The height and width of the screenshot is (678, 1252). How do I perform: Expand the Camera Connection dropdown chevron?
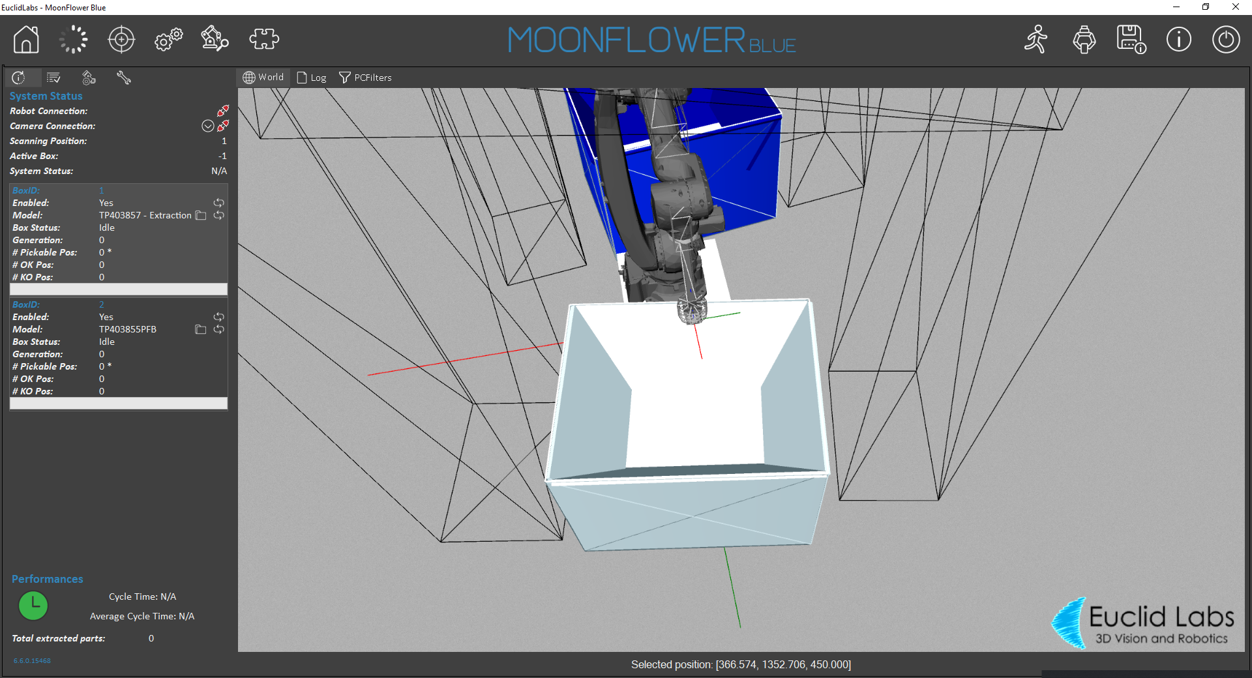207,126
